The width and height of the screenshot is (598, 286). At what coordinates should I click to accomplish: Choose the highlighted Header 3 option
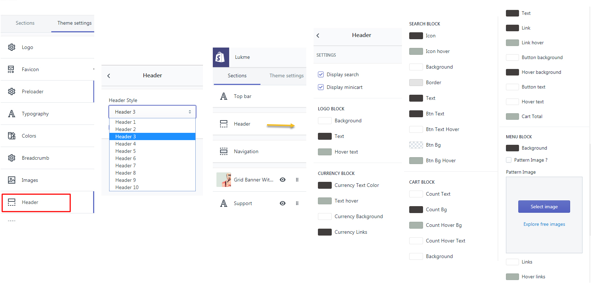(152, 136)
